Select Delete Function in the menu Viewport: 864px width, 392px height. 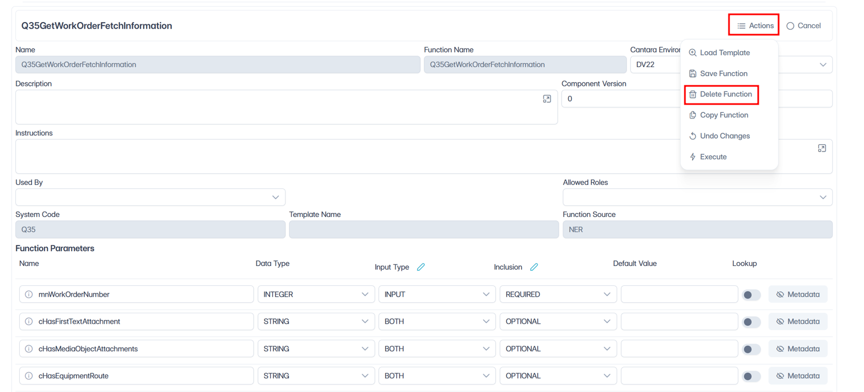click(721, 95)
